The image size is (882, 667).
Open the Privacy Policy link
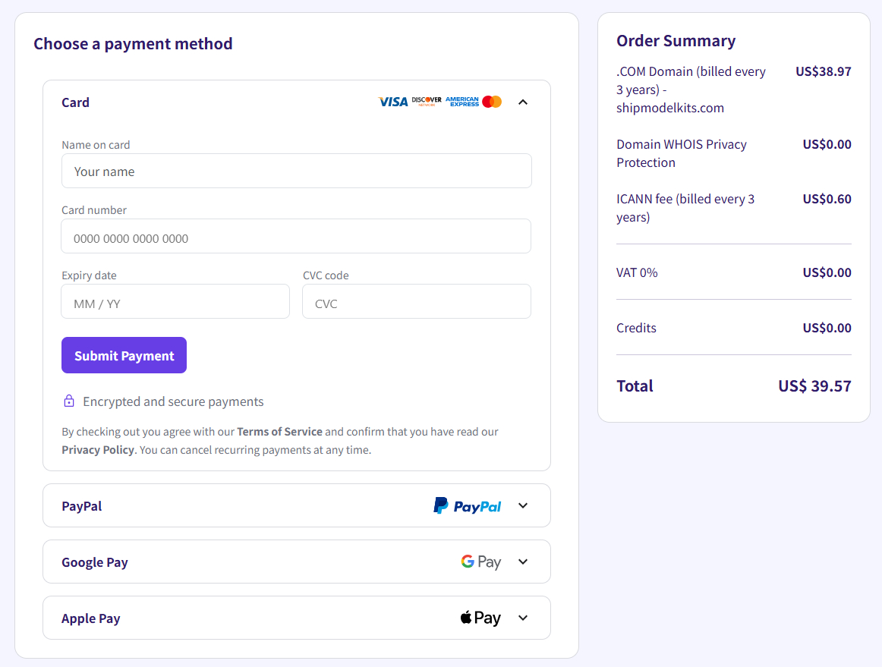pos(98,450)
